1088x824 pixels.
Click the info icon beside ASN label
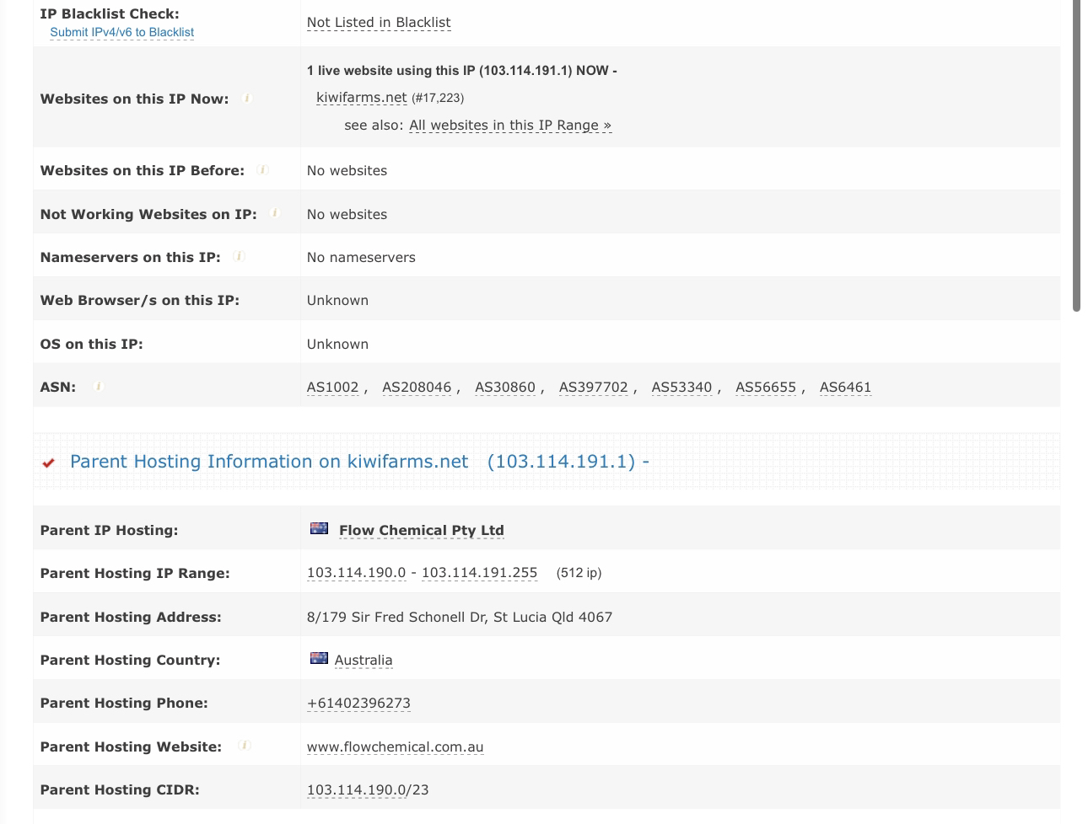99,387
